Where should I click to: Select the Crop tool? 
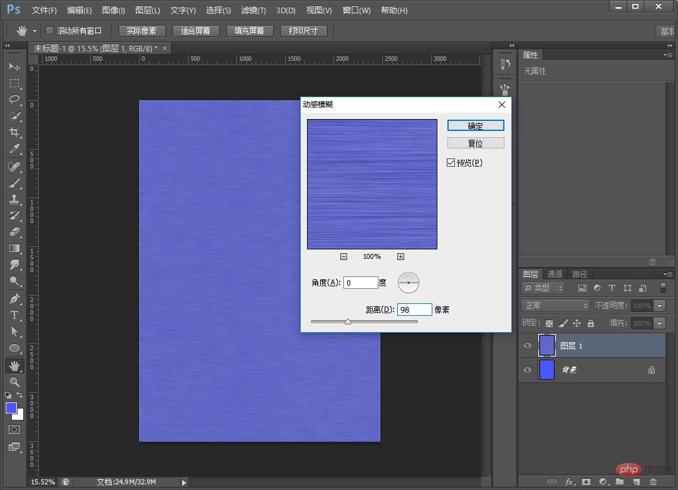pyautogui.click(x=14, y=132)
